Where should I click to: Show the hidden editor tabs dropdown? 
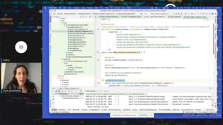pos(210,17)
